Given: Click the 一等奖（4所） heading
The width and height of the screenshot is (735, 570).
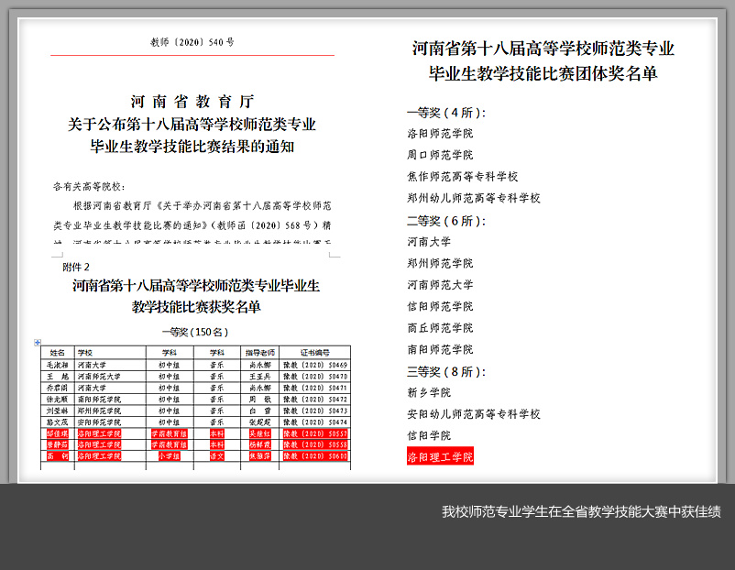Looking at the screenshot, I should point(445,113).
